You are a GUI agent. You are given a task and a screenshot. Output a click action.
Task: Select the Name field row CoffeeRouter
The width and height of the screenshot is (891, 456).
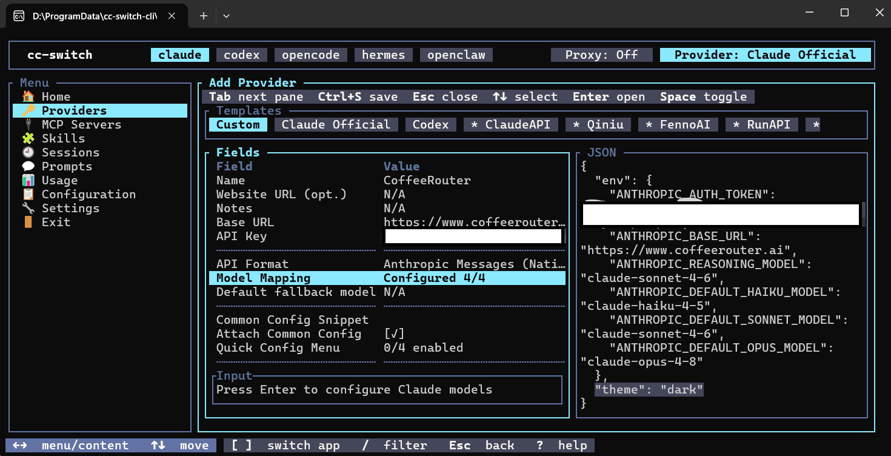click(387, 180)
